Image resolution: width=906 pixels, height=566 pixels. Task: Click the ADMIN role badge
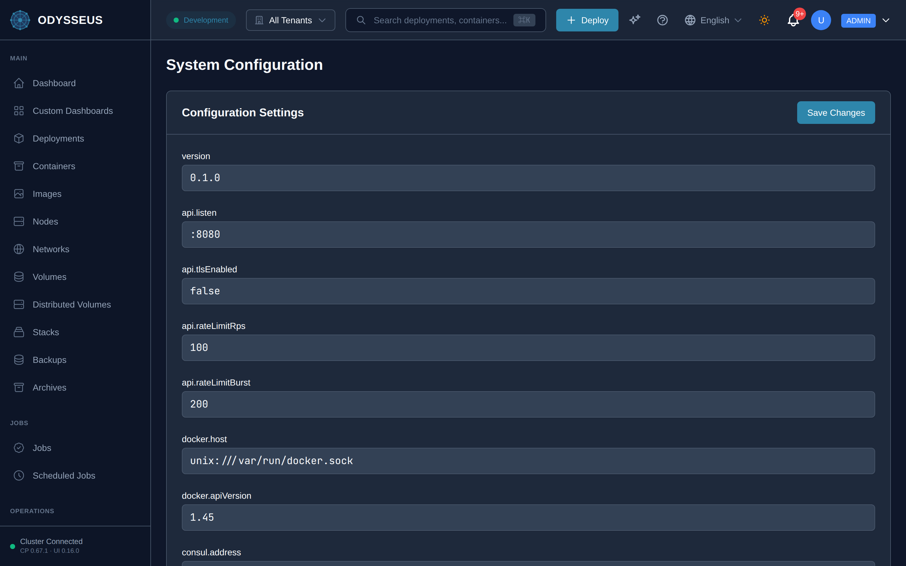pos(858,20)
